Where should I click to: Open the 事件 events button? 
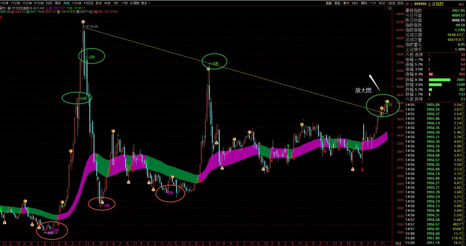coord(346,3)
